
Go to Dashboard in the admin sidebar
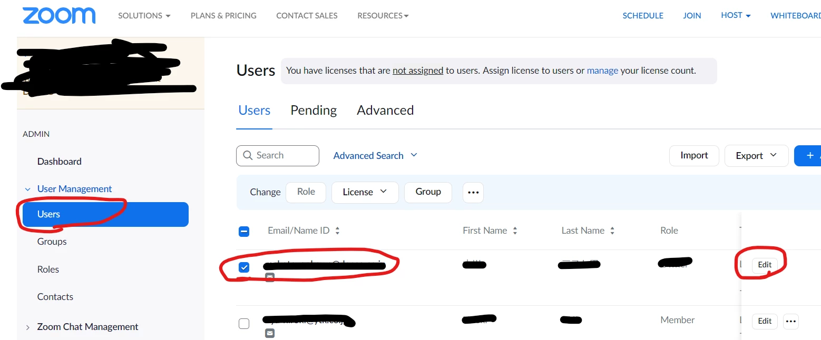point(60,162)
